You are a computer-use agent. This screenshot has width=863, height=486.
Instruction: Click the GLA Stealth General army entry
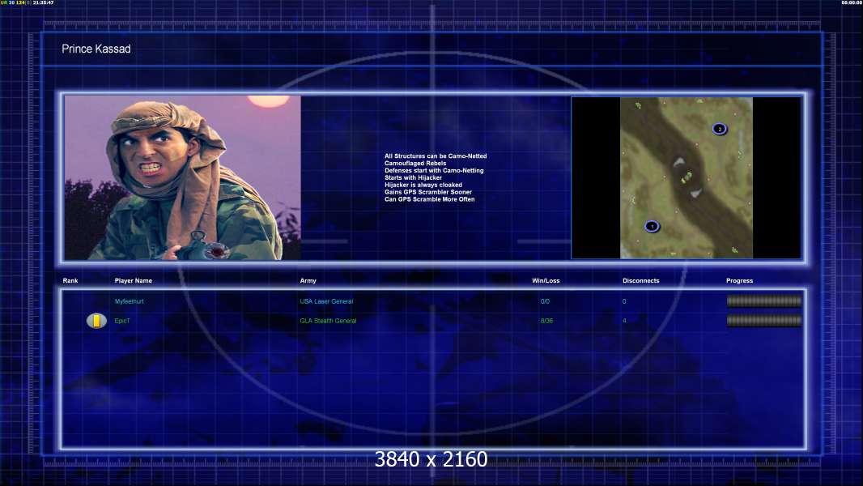pos(328,320)
